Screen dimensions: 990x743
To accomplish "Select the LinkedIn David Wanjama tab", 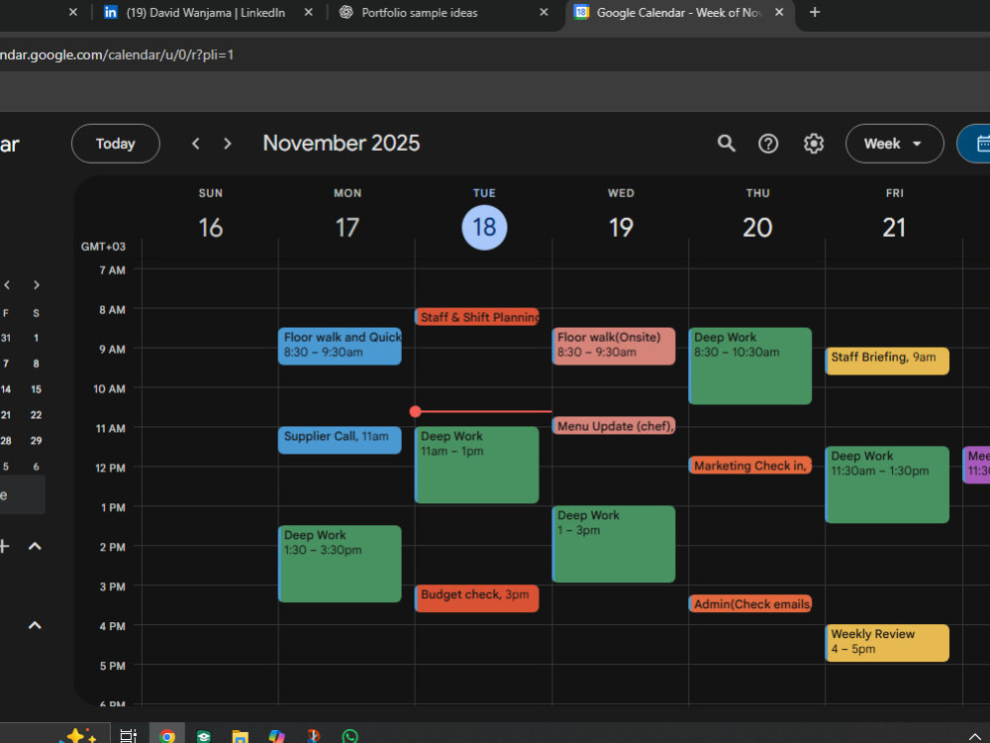I will click(203, 13).
